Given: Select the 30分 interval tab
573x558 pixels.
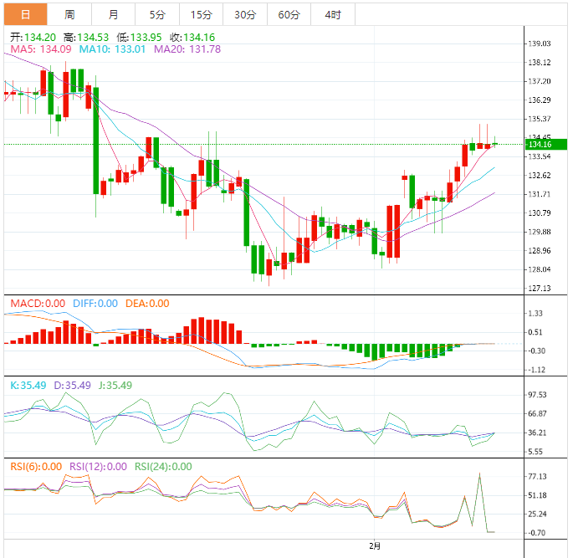Looking at the screenshot, I should point(245,14).
